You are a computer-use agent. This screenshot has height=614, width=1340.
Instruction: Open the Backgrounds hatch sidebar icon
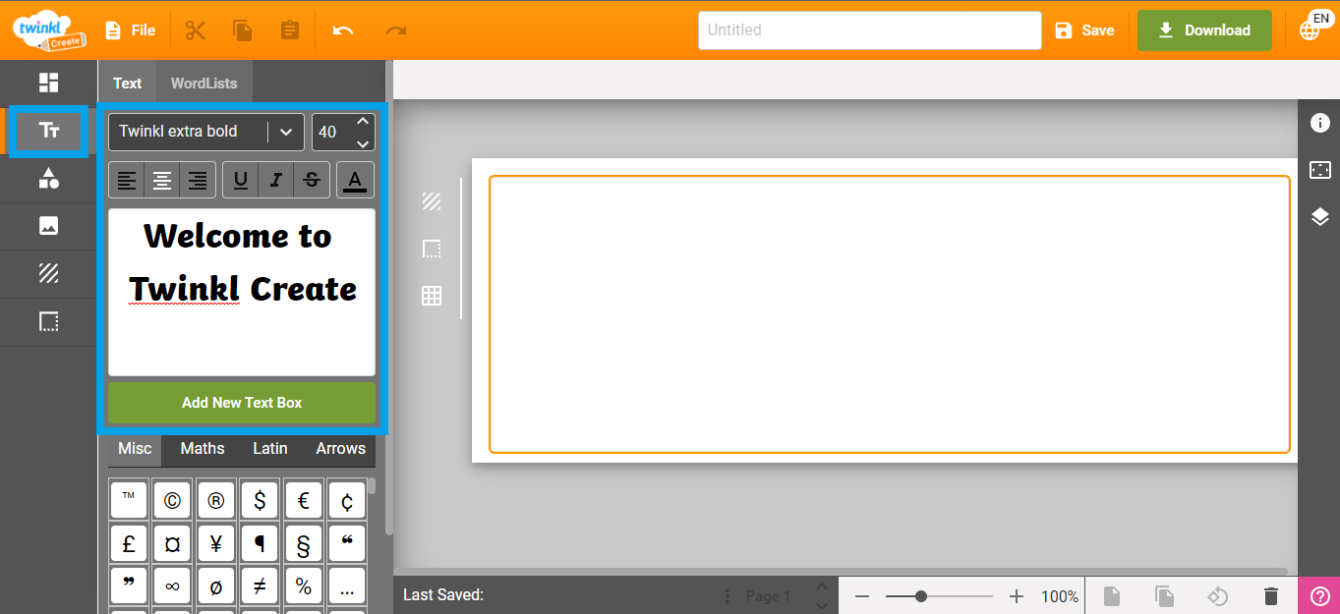(x=48, y=273)
